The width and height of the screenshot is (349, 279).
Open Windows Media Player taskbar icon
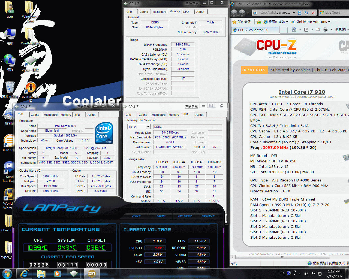pyautogui.click(x=57, y=273)
